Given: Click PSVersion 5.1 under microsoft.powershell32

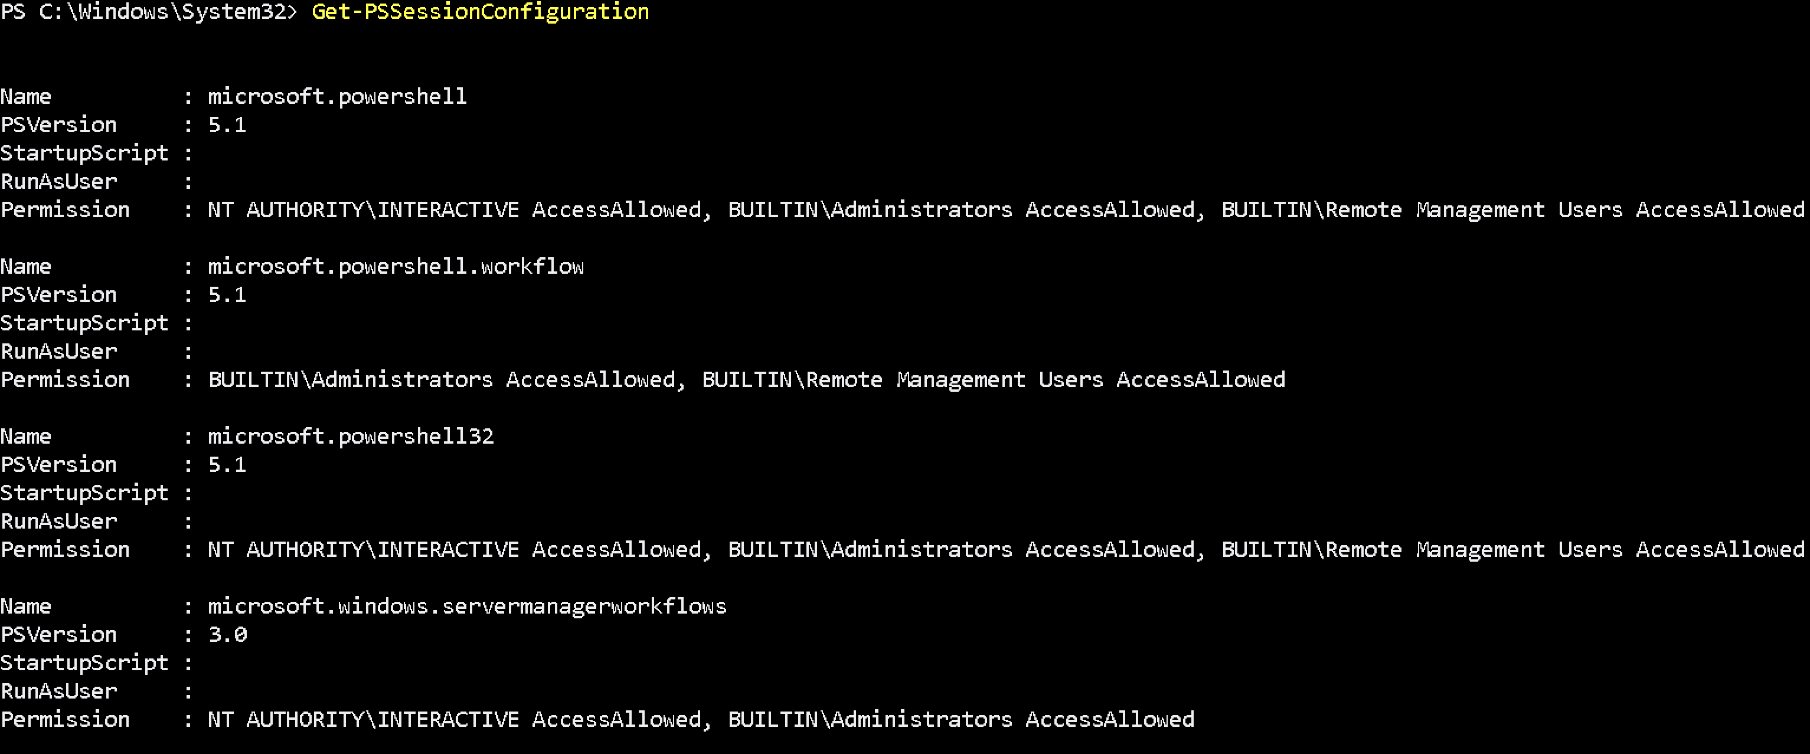Looking at the screenshot, I should point(228,465).
